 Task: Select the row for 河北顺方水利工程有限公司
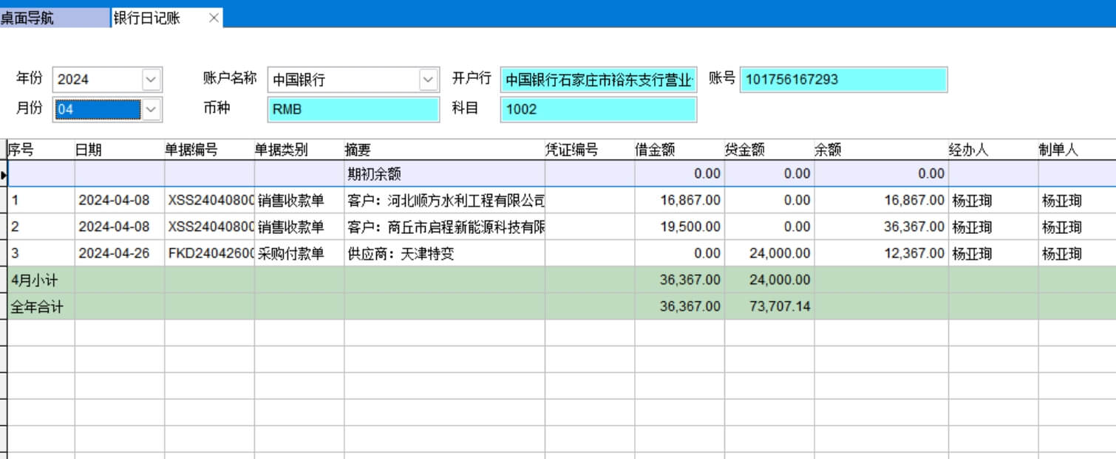click(443, 201)
